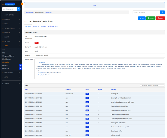Add a new Job Hook with plus icon
The height and width of the screenshot is (138, 167).
[20, 65]
